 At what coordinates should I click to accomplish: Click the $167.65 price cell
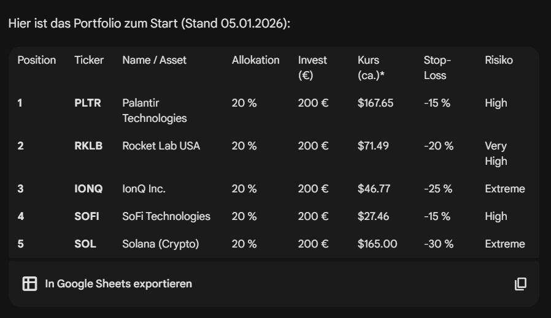click(x=375, y=103)
